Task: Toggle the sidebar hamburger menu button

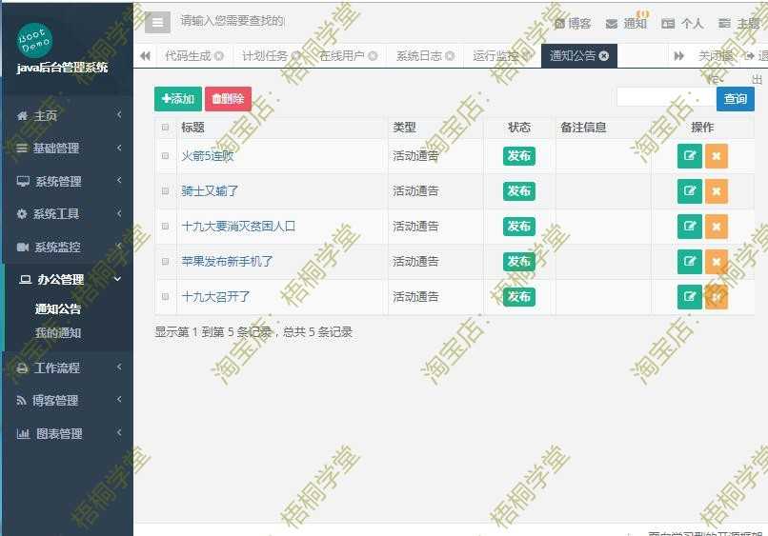Action: [158, 23]
